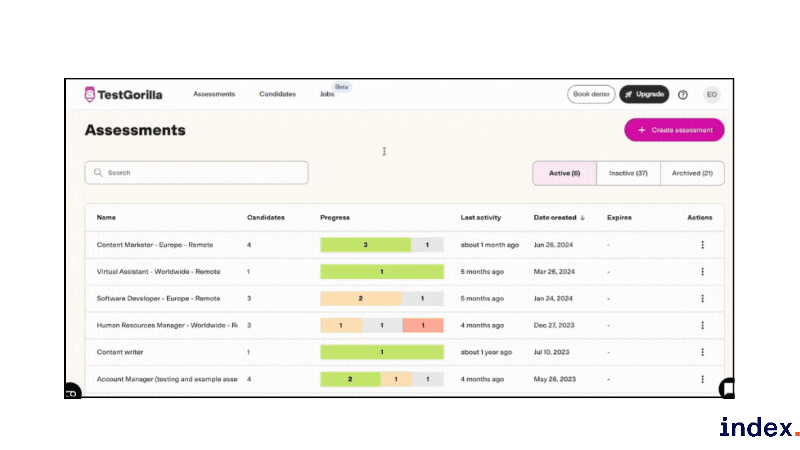800x450 pixels.
Task: Switch to the Archived (21) tab
Action: click(692, 173)
